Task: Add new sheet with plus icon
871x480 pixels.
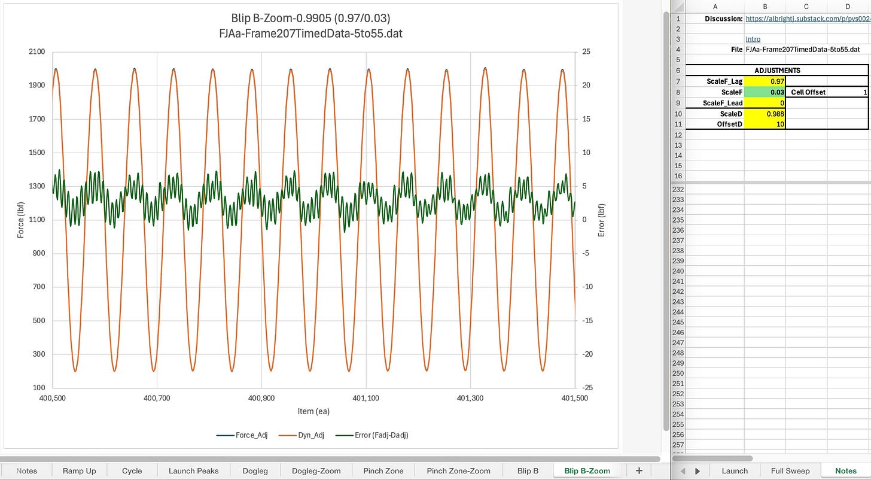Action: pyautogui.click(x=639, y=471)
